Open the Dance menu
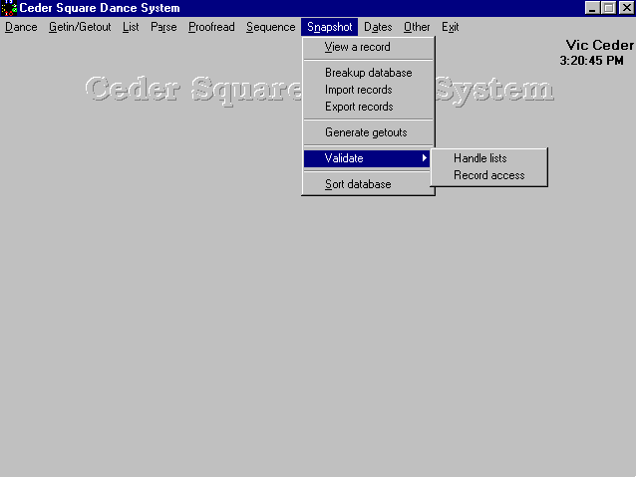 click(x=21, y=27)
